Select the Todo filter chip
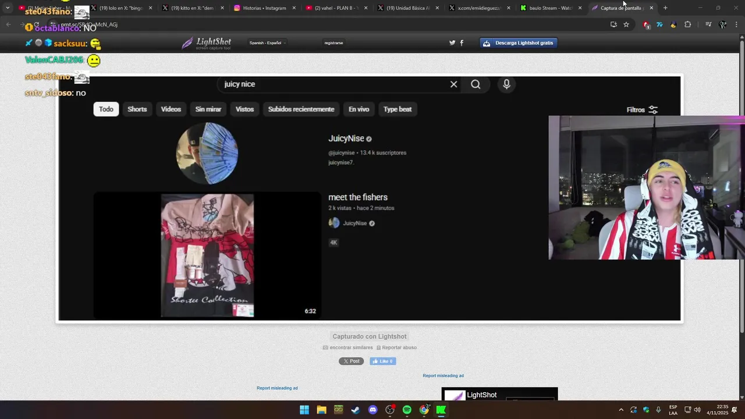Viewport: 745px width, 419px height. tap(106, 109)
